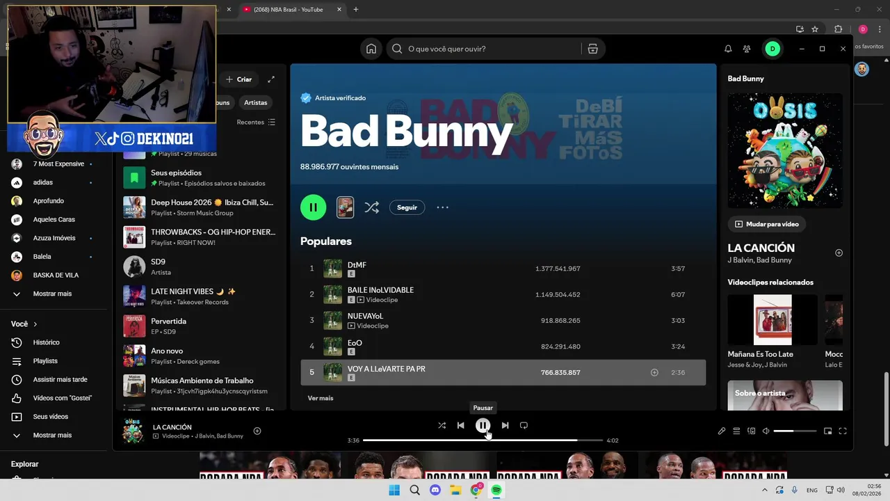
Task: Open the green 'D' profile avatar in Spotify
Action: click(x=772, y=49)
